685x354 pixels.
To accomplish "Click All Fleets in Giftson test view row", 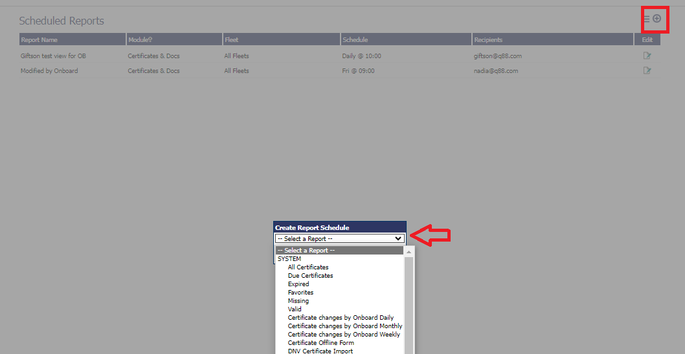I will (x=237, y=56).
